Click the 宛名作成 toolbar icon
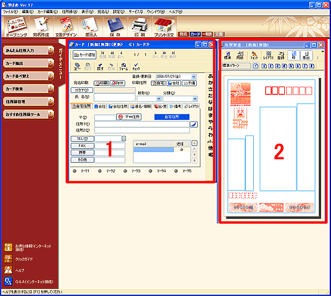This screenshot has height=296, width=331. [41, 27]
